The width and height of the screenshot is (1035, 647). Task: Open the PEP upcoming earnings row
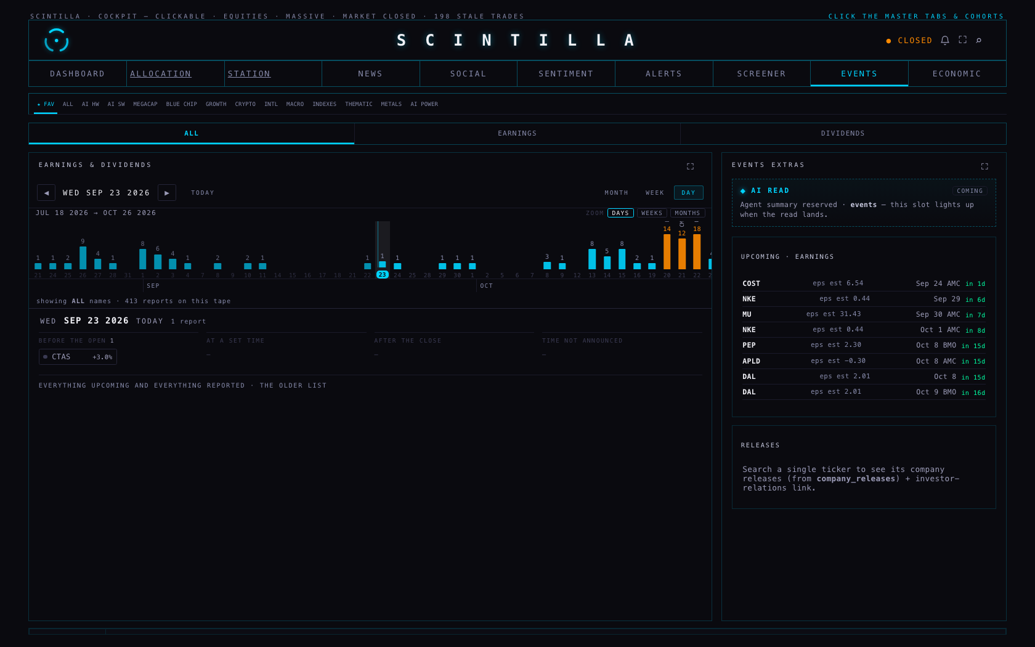(x=864, y=345)
